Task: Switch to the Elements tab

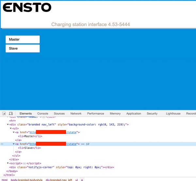Action: pos(25,113)
